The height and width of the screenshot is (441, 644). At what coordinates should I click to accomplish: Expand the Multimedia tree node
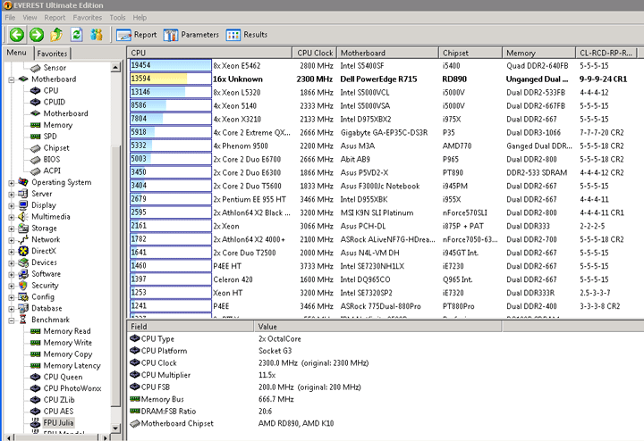coord(12,217)
